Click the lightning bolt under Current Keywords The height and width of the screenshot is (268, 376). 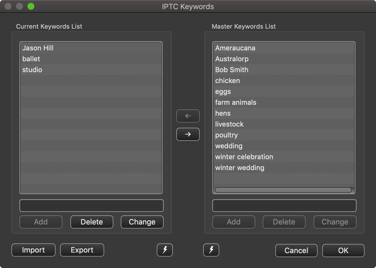[165, 250]
